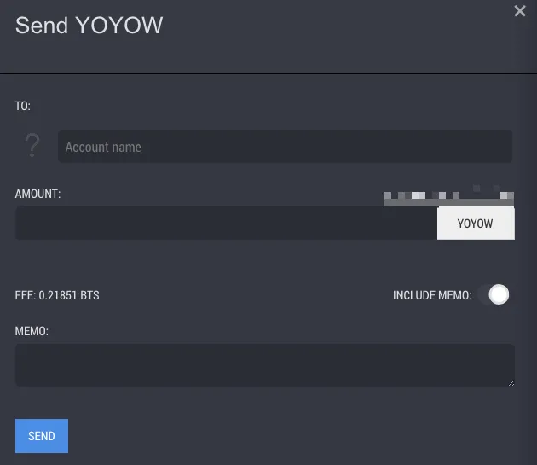Click the pixelated available balance text
The width and height of the screenshot is (537, 465).
449,196
